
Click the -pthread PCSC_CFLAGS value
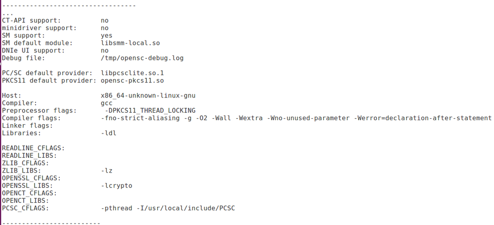[x=116, y=208]
